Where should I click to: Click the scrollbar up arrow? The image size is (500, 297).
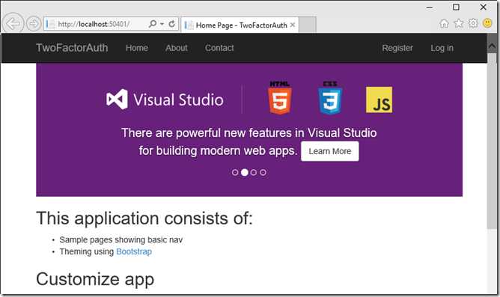492,47
